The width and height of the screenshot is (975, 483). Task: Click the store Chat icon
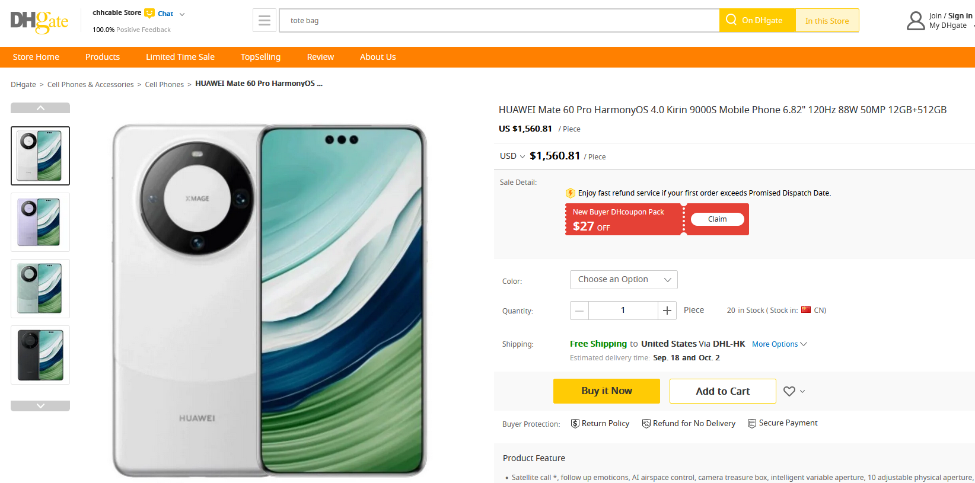click(x=149, y=13)
